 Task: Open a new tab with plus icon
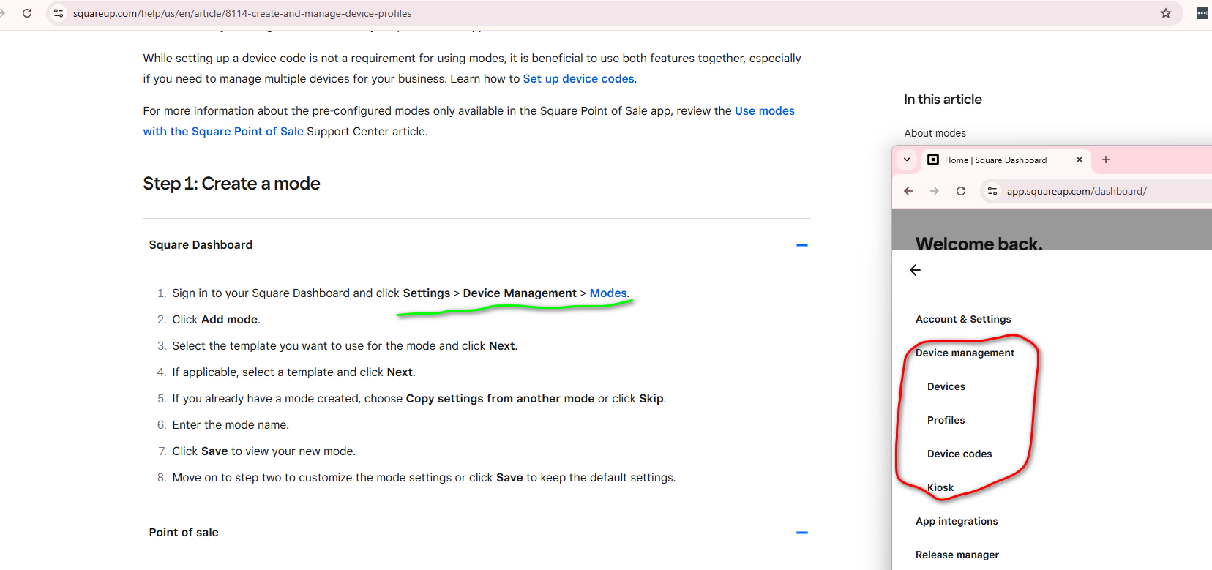coord(1106,160)
